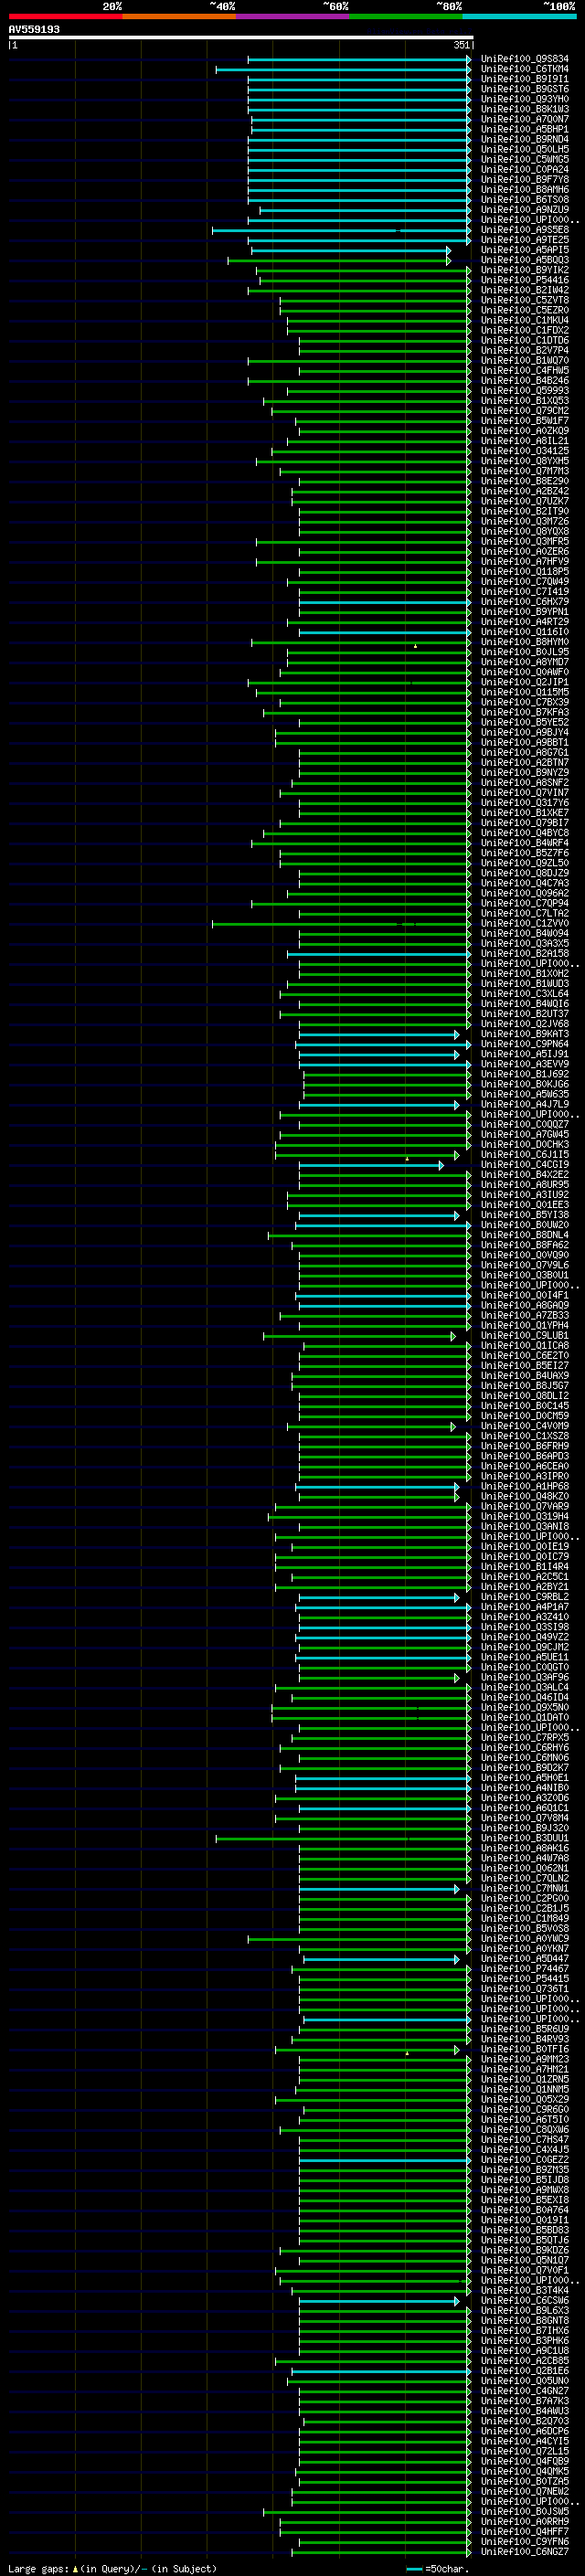Click the green ~80% identity legend segment

[406, 16]
